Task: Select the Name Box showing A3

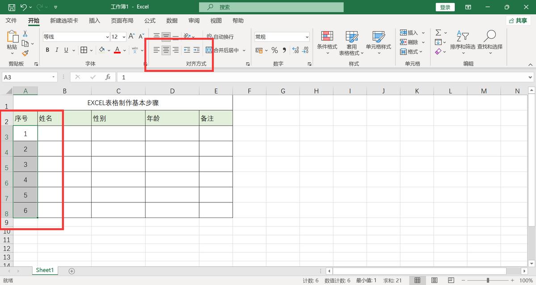Action: [27, 77]
